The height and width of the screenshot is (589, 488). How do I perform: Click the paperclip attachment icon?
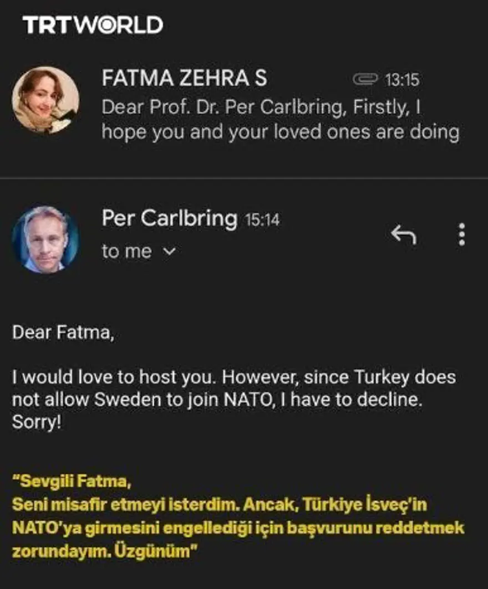(365, 80)
